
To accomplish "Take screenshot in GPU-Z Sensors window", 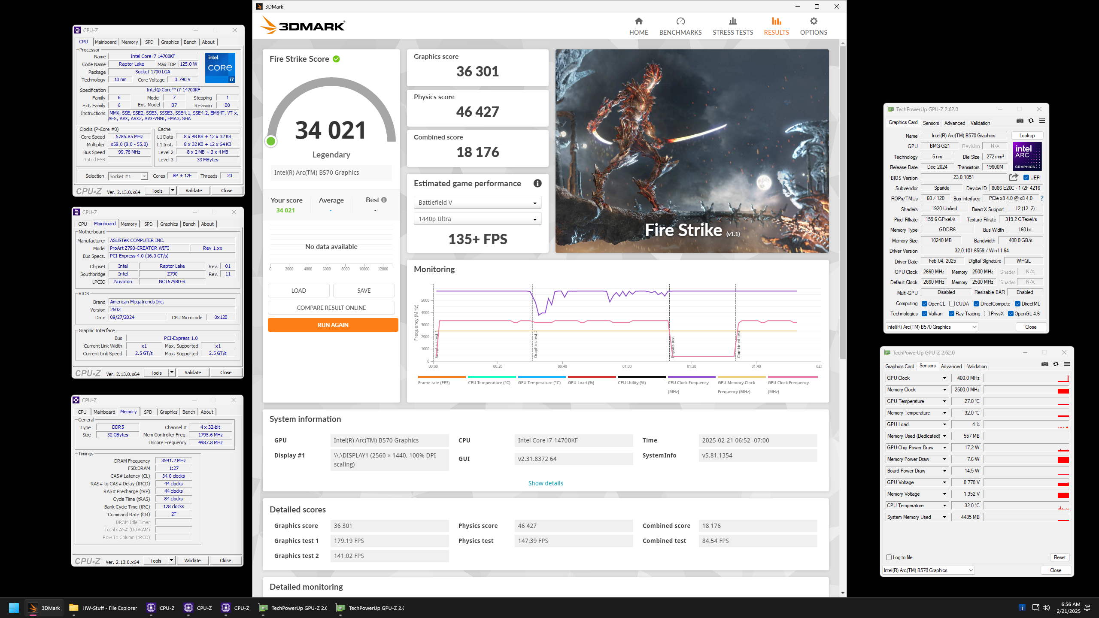I will pos(1045,364).
